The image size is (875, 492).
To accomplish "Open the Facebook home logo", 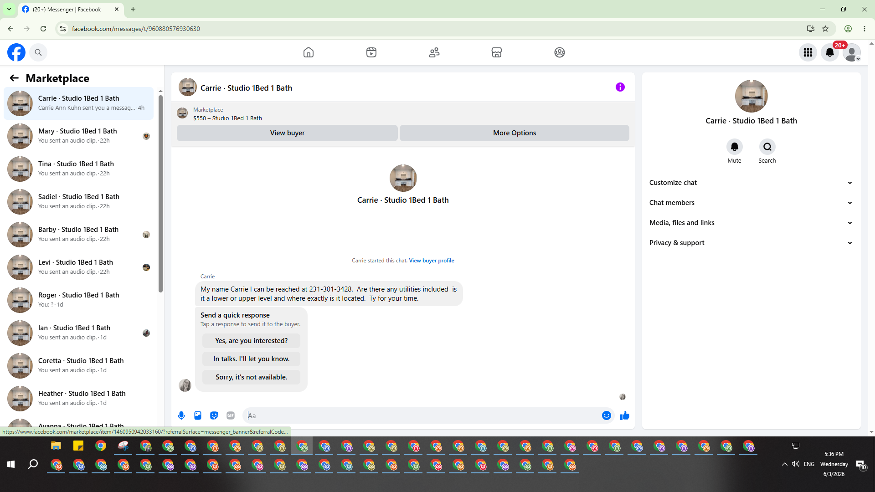I will pos(16,52).
